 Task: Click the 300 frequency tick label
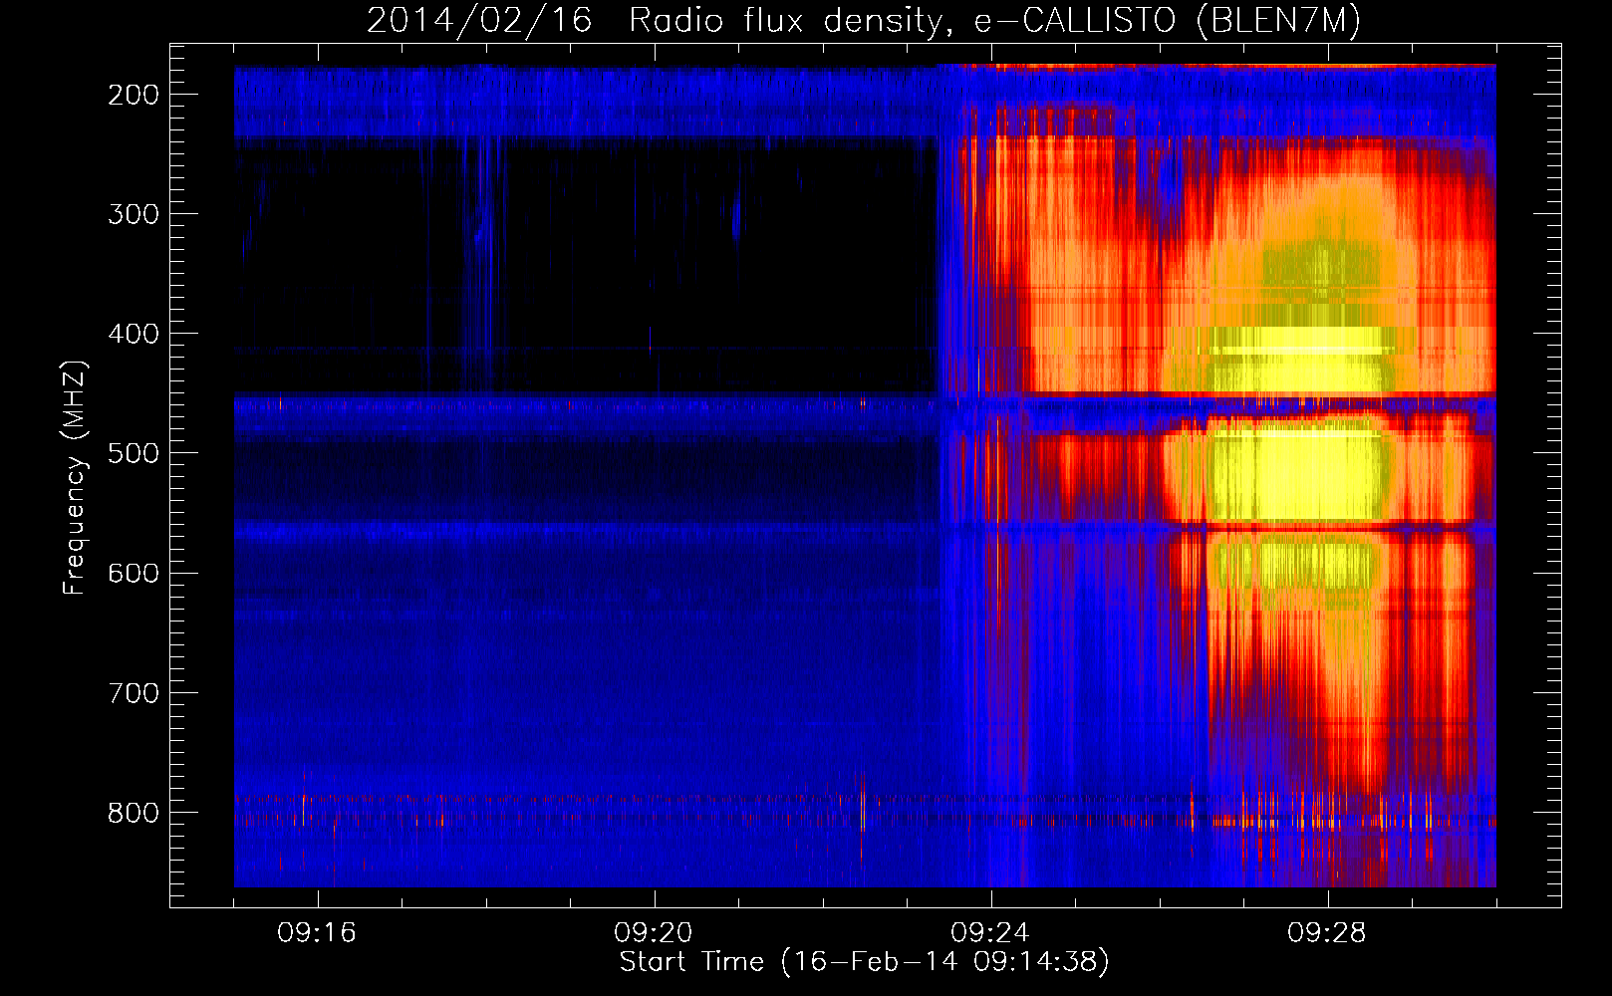134,214
